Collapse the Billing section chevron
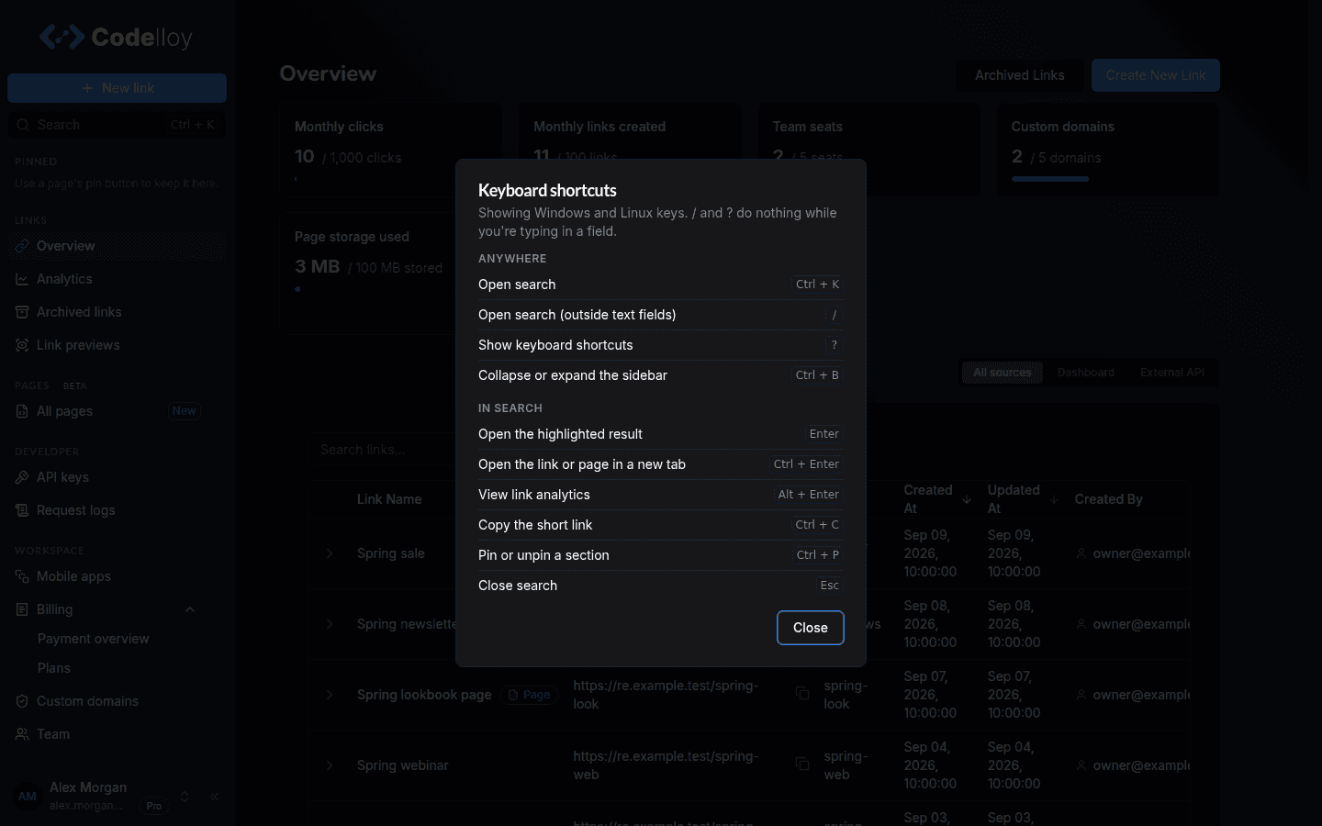The width and height of the screenshot is (1322, 826). (190, 609)
